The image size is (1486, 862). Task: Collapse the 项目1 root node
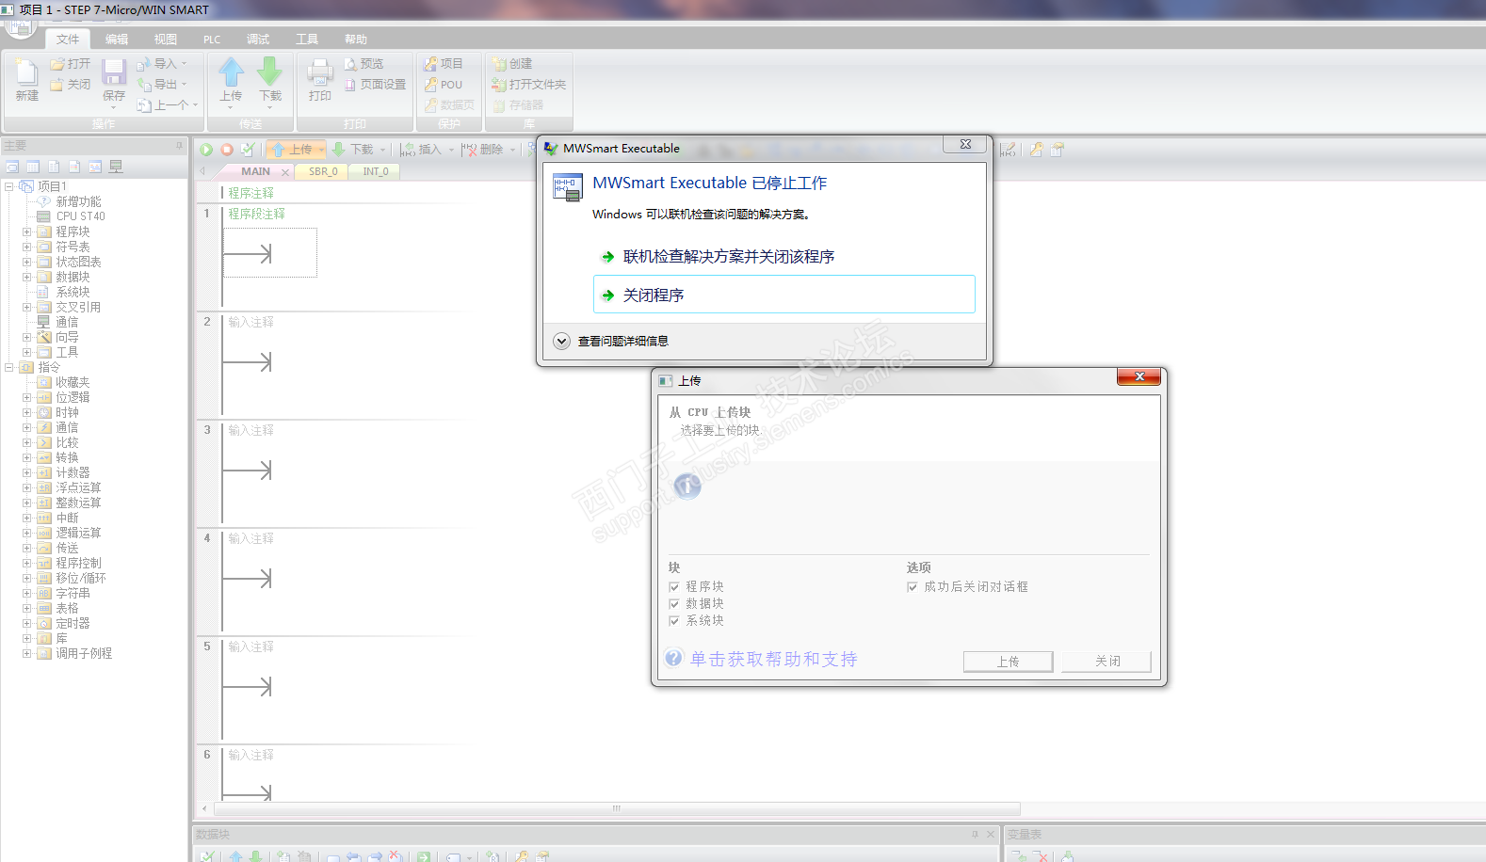click(x=9, y=186)
